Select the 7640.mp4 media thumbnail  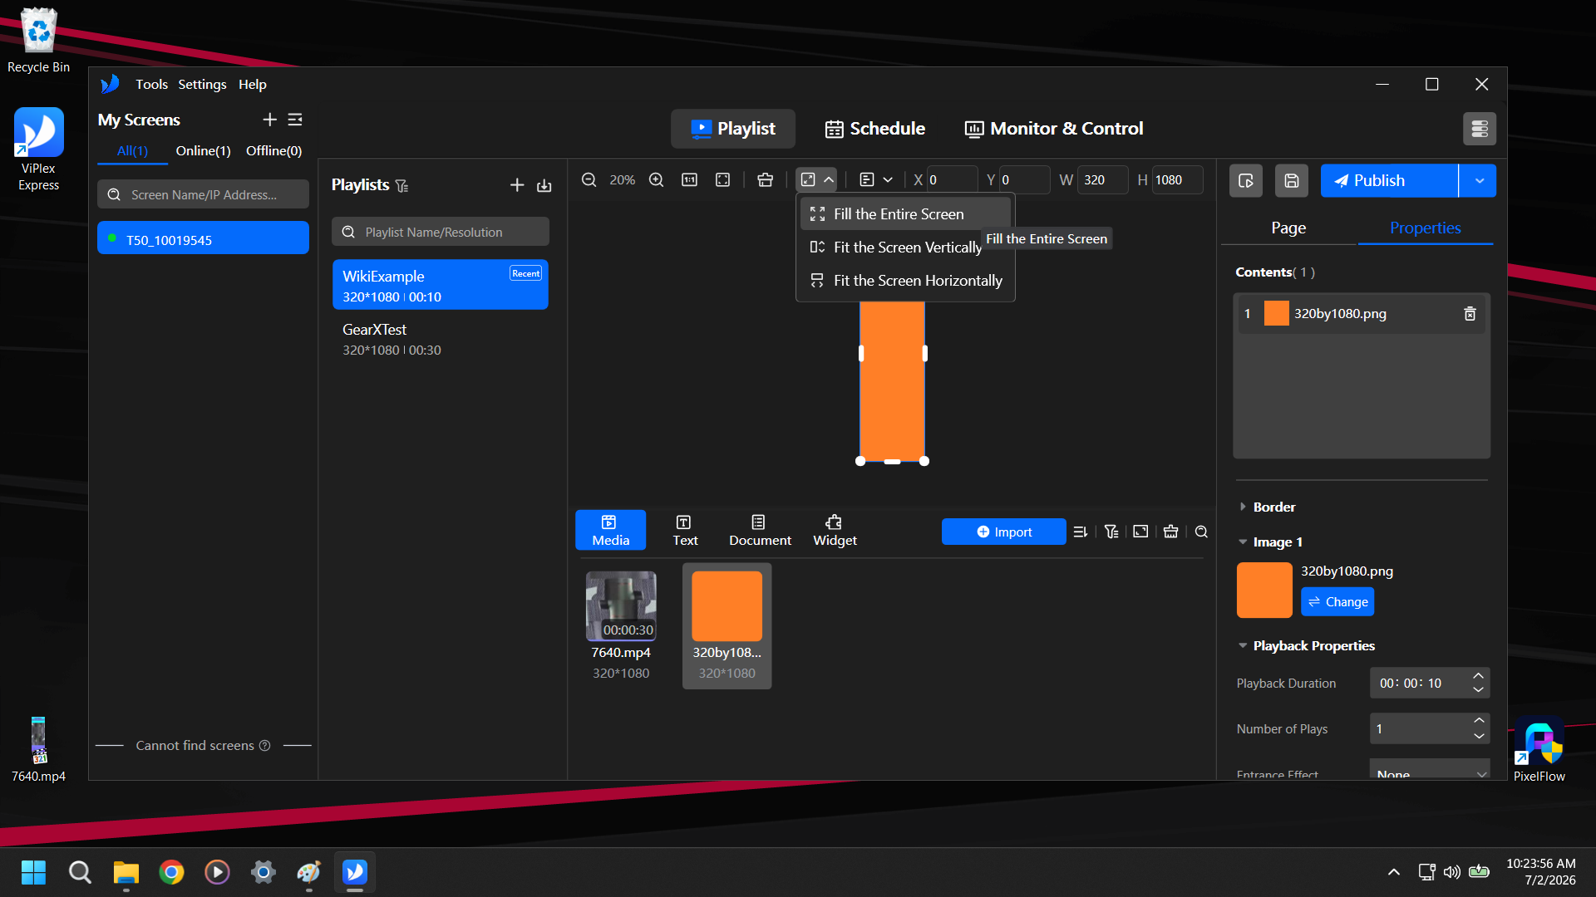point(621,605)
